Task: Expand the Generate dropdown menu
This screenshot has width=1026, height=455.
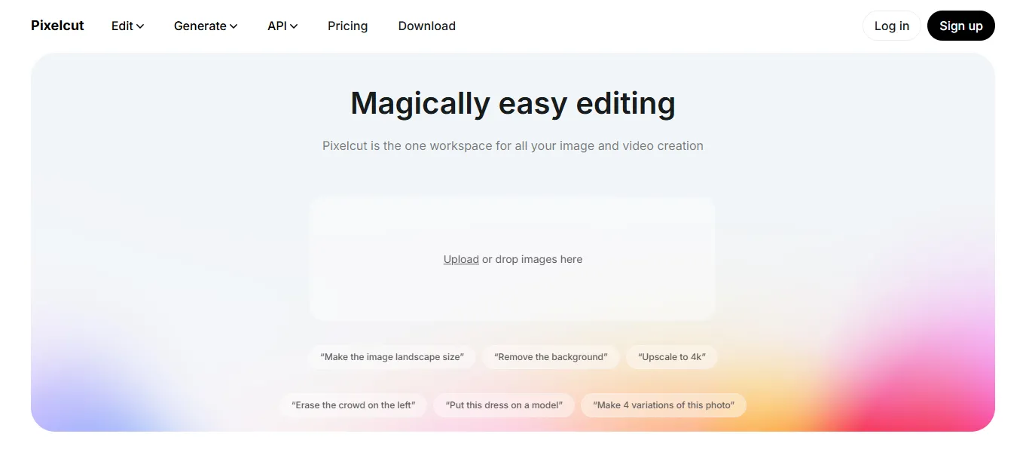Action: click(x=206, y=26)
